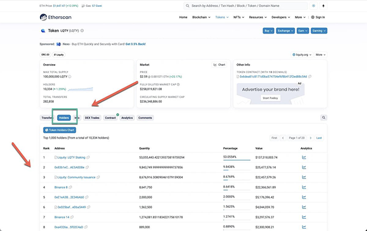Expand the Blockchain dropdown menu

201,17
